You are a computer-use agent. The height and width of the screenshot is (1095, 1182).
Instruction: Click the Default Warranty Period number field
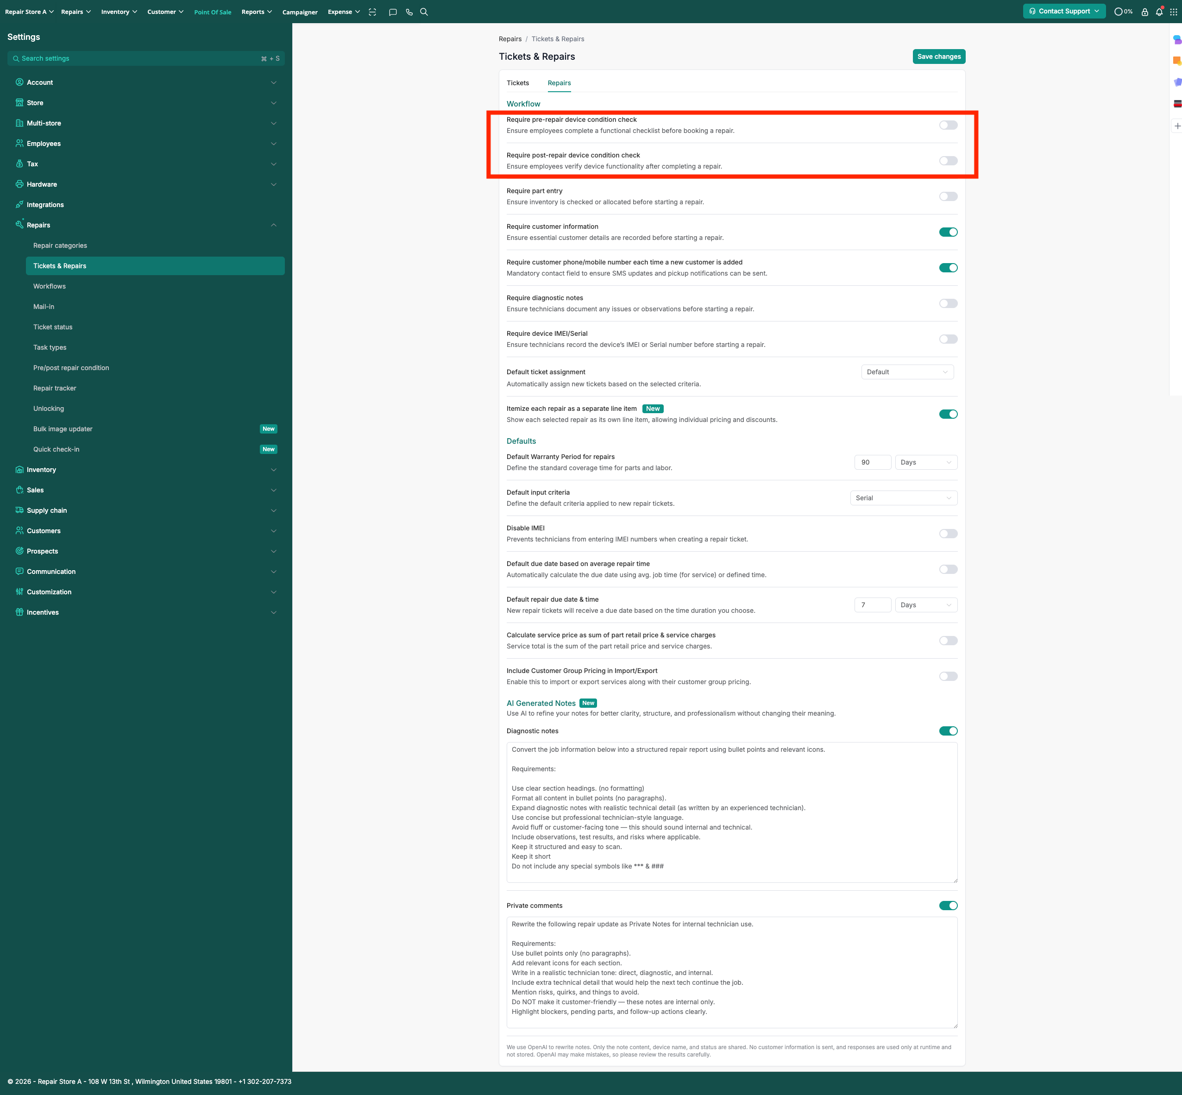click(872, 462)
